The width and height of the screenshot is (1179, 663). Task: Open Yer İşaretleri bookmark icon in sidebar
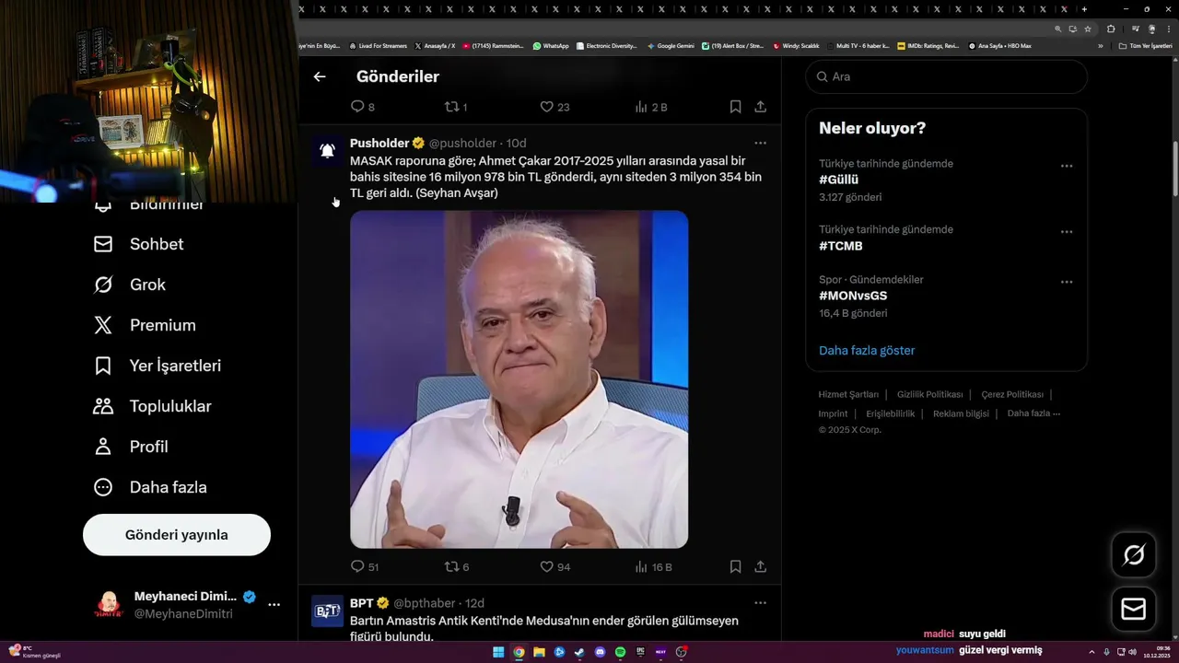point(103,366)
